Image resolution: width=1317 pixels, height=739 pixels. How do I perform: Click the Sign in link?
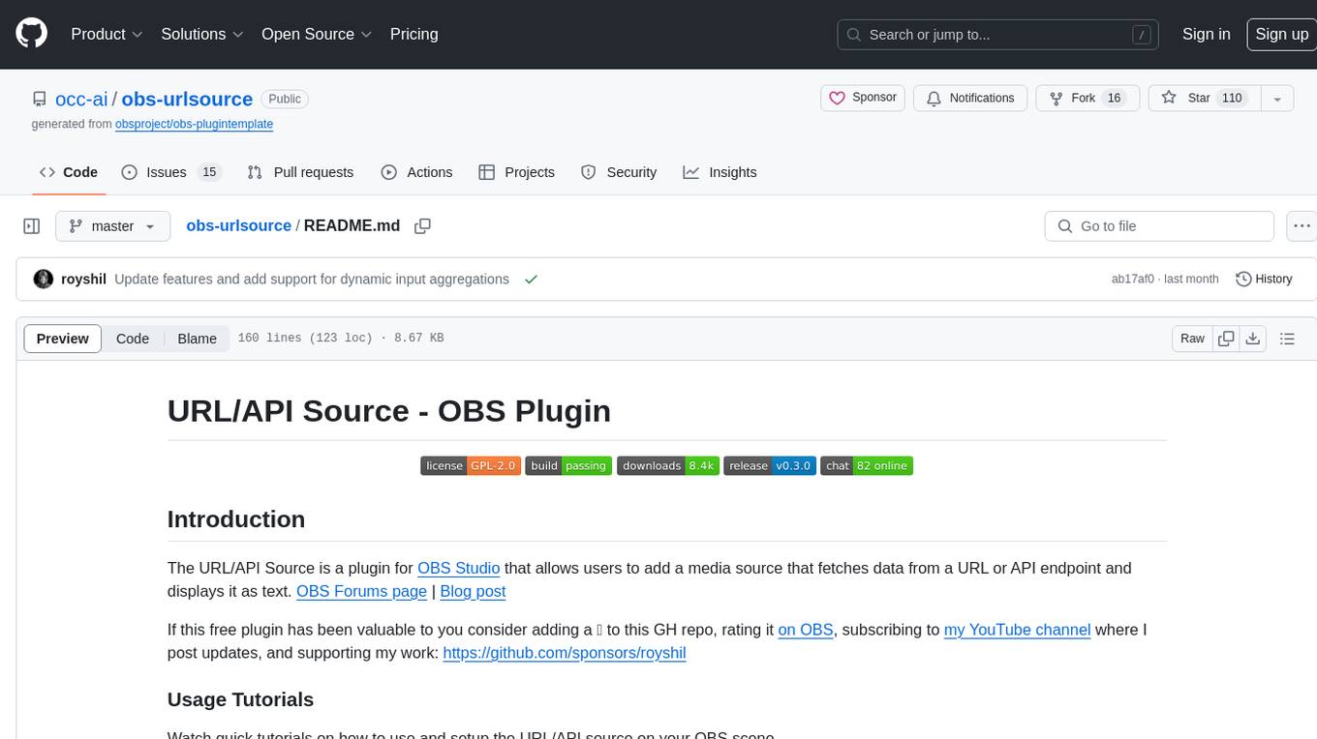pos(1206,34)
